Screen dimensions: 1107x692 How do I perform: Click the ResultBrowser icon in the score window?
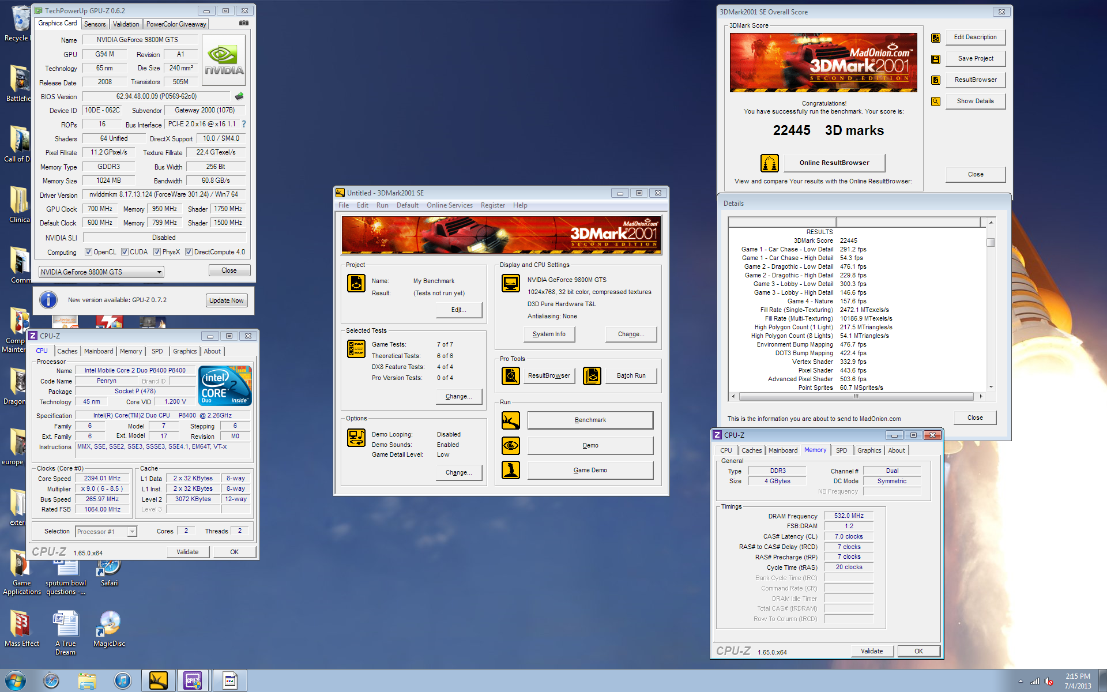point(936,80)
